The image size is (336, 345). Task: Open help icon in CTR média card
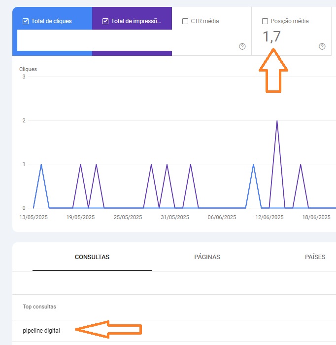242,46
